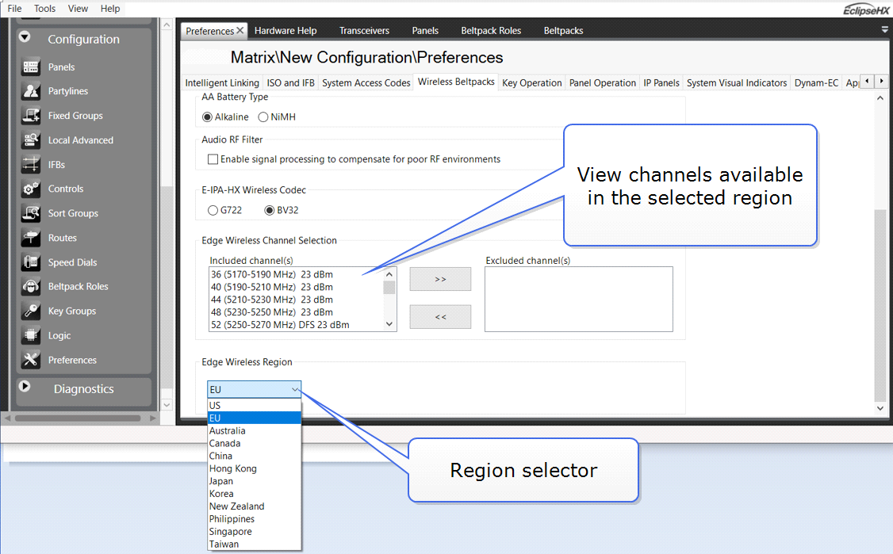
Task: Switch to Transceivers tab
Action: pos(365,31)
